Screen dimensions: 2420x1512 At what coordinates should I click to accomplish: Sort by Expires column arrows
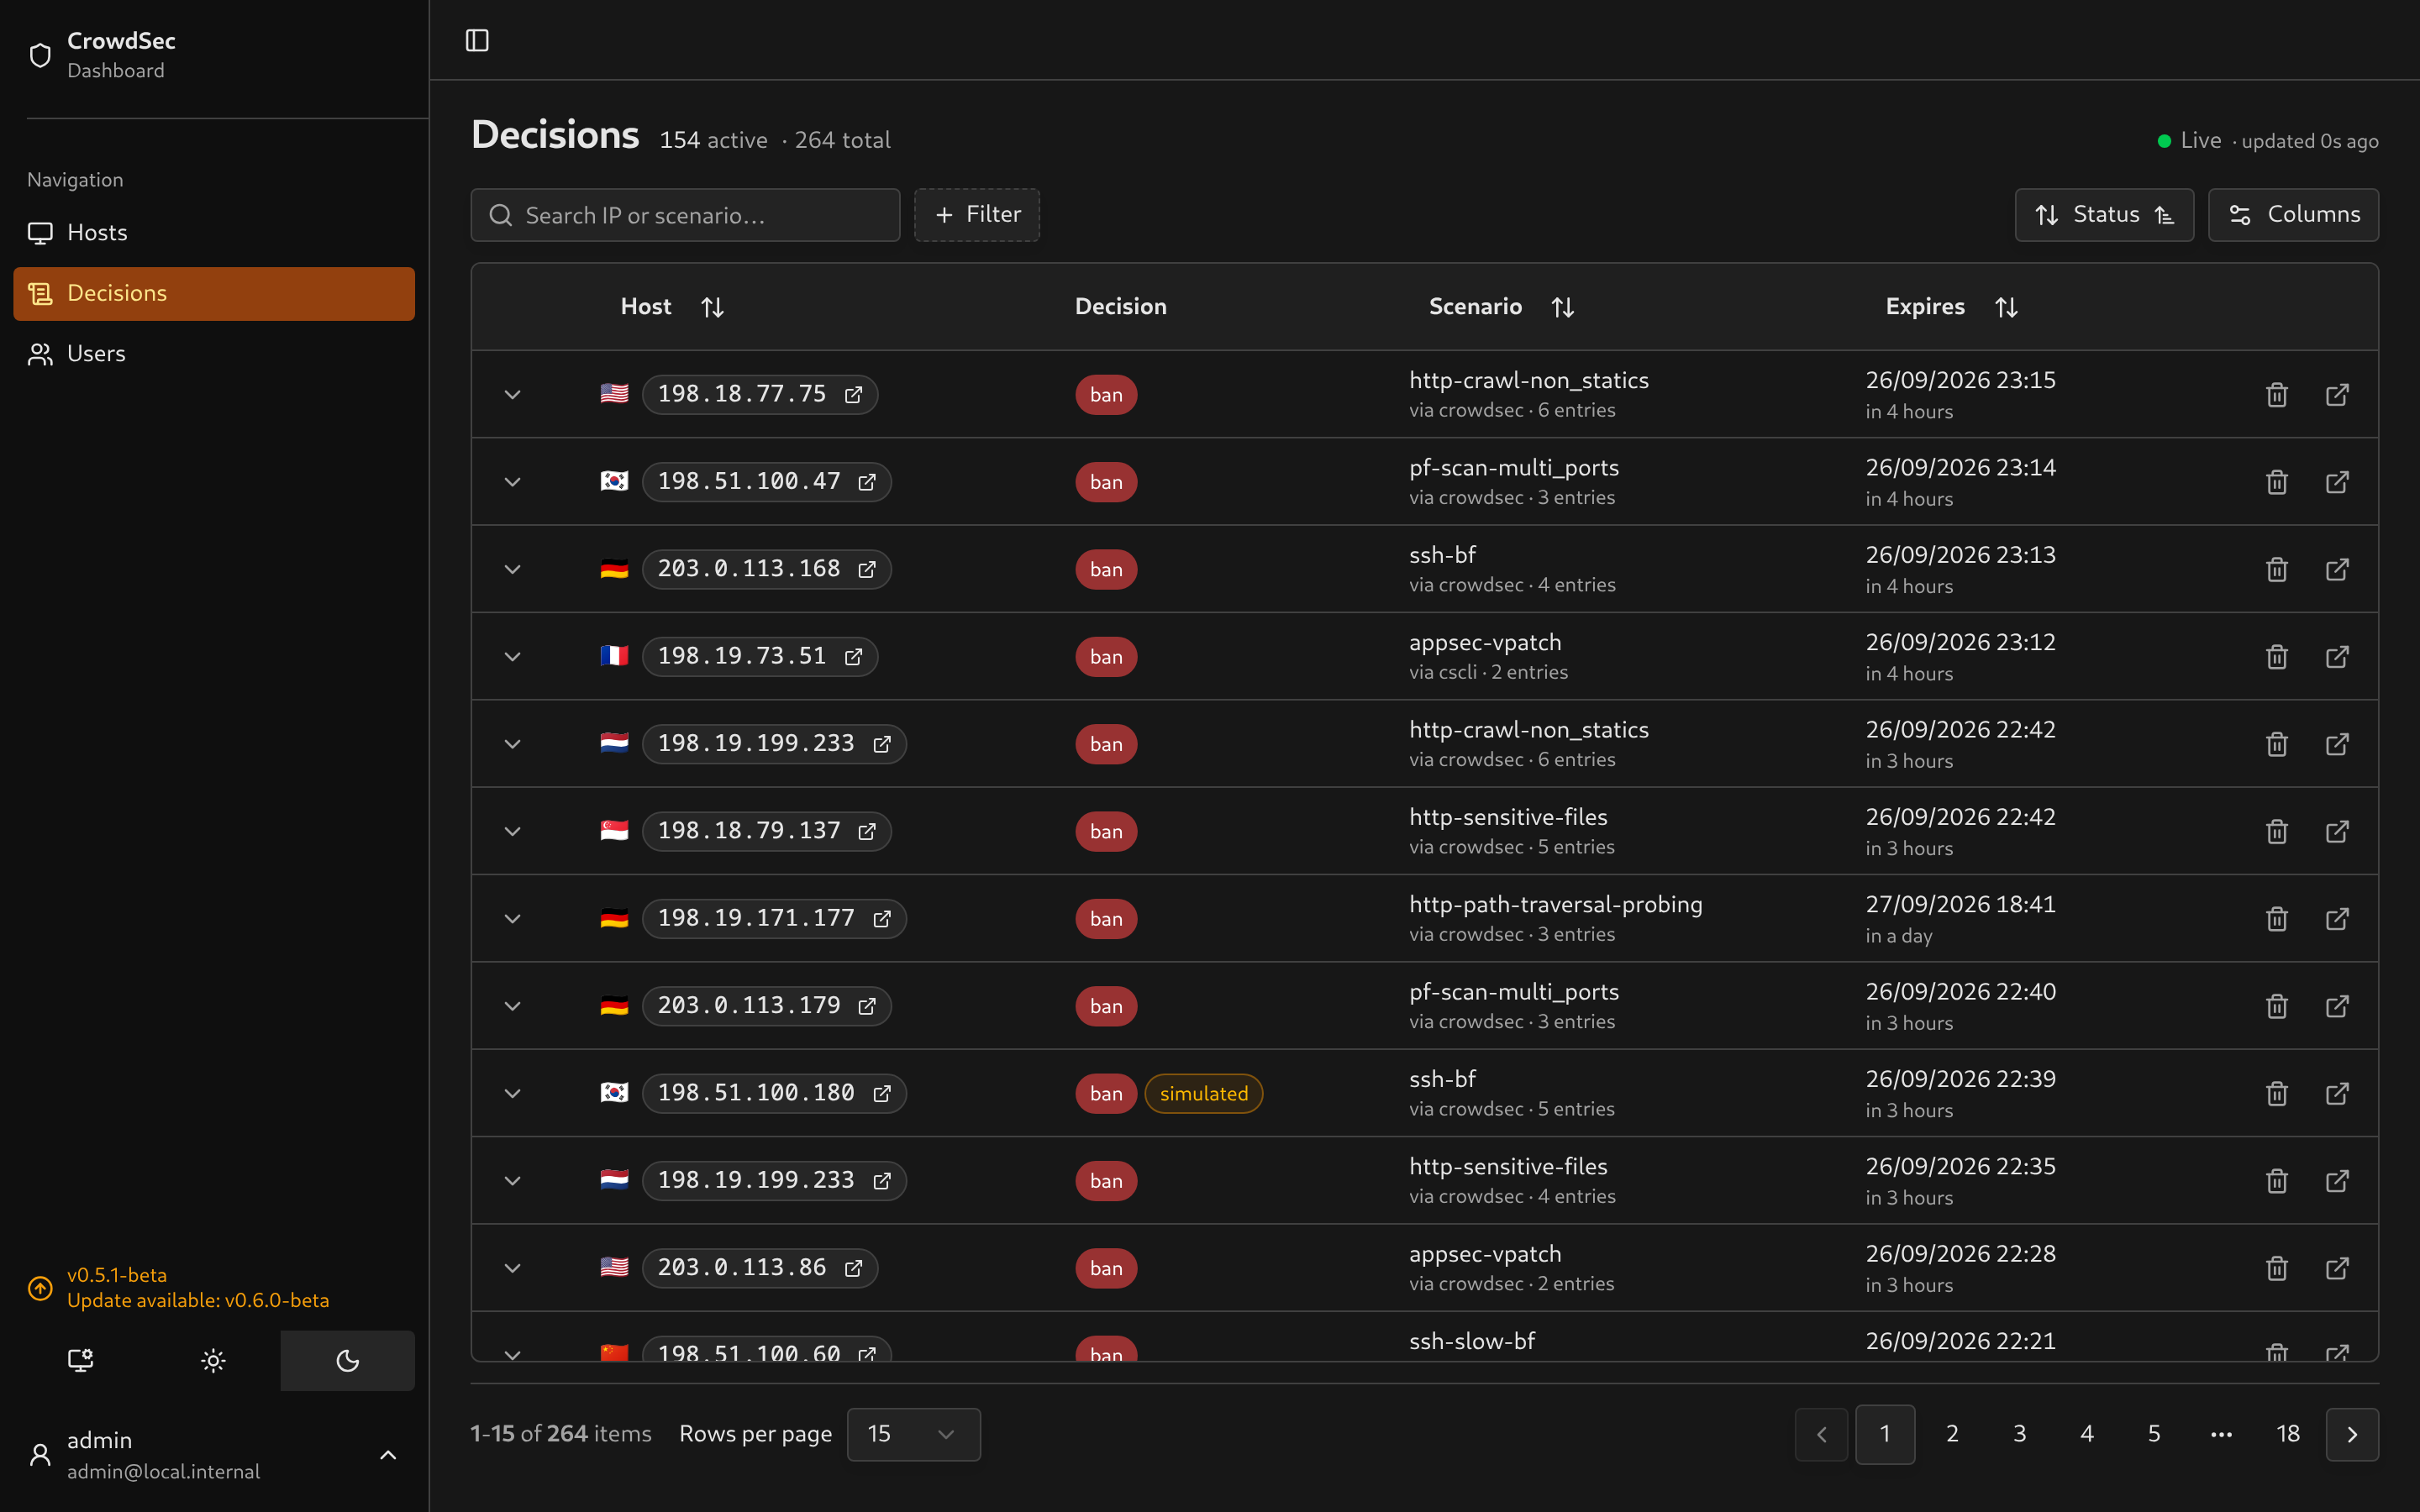2006,307
